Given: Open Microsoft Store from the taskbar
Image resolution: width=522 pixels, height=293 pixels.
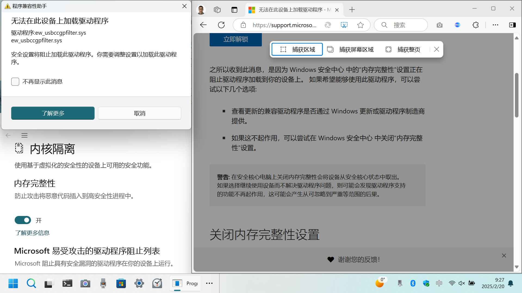Looking at the screenshot, I should point(121,284).
